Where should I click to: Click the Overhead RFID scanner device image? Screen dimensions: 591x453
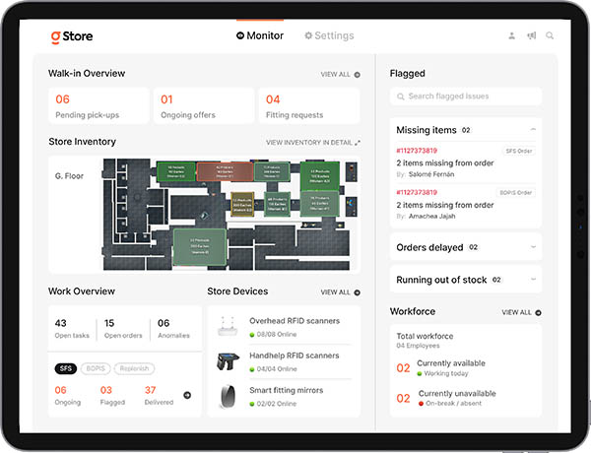(x=228, y=326)
